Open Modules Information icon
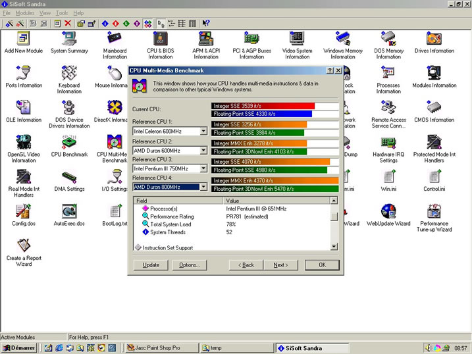The image size is (472, 354). pos(434,77)
